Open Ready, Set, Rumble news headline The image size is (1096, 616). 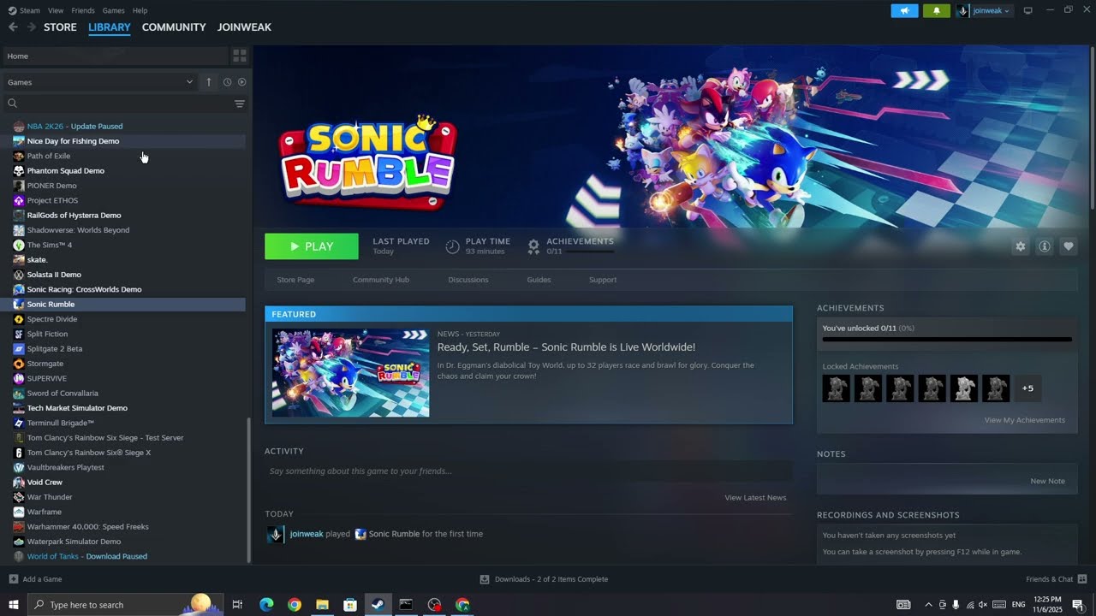(x=566, y=347)
